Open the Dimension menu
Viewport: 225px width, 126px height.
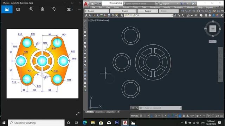coord(155,7)
